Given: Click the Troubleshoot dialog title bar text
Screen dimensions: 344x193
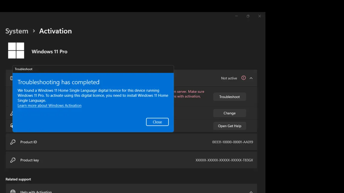Looking at the screenshot, I should [24, 69].
